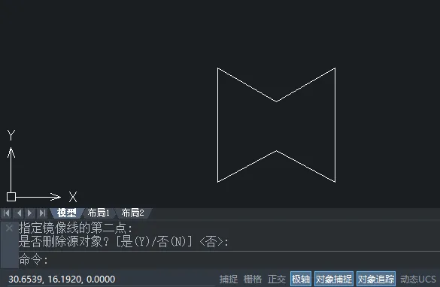Jump to last layout tab arrow

click(42, 213)
